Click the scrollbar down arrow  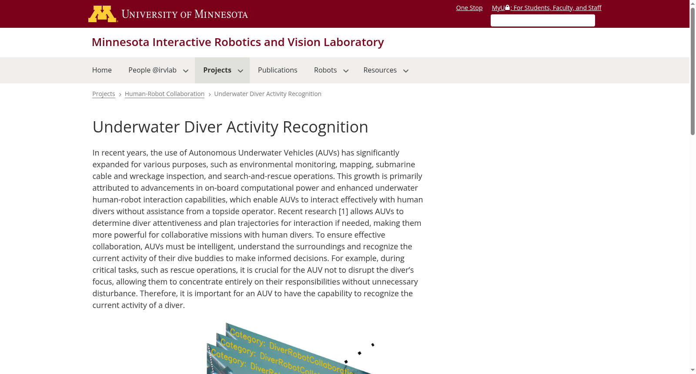pyautogui.click(x=693, y=370)
